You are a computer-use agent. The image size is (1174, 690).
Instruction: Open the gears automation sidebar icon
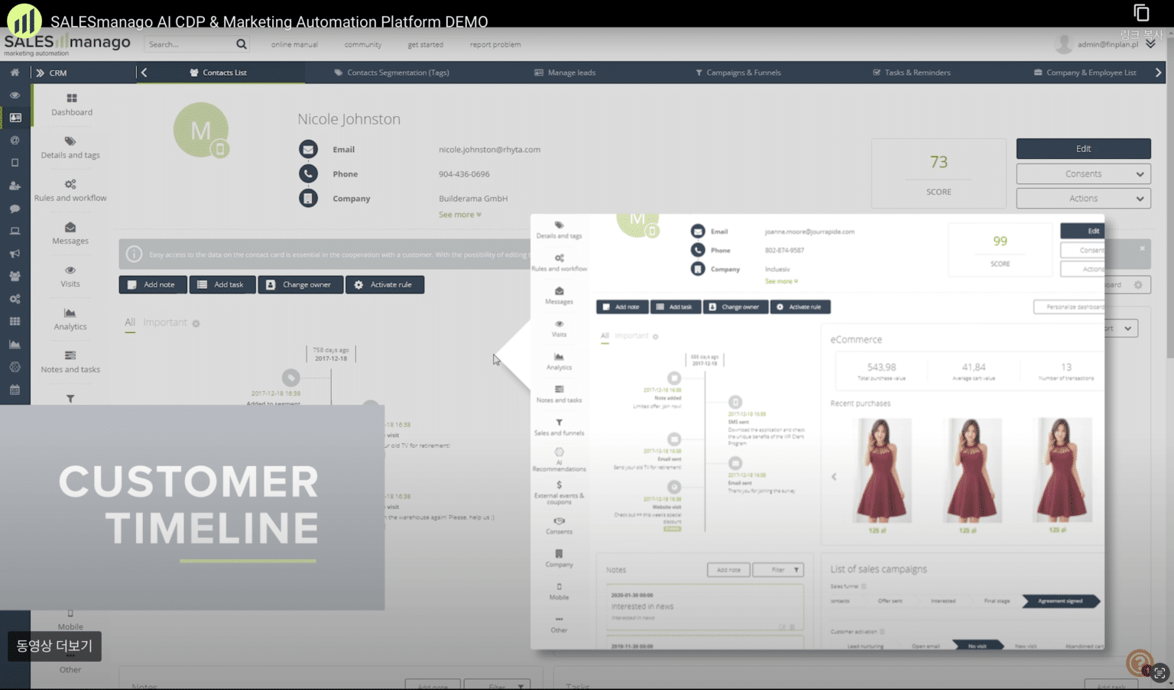point(15,299)
